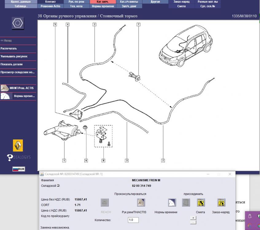Viewport: 260px width, 230px height.
Task: Go to the Тех. нота tab
Action: coord(76,6)
